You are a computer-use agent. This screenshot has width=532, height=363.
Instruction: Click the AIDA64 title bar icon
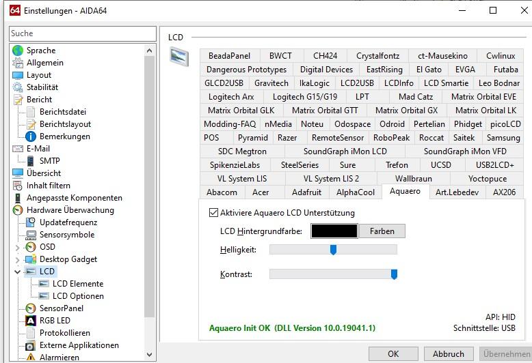(14, 10)
